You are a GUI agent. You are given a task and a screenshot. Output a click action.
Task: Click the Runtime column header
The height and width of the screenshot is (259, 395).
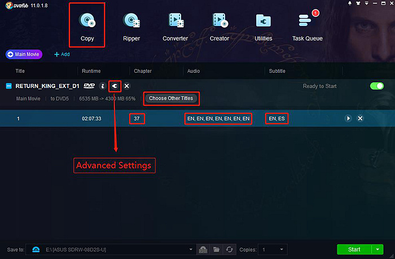(91, 71)
